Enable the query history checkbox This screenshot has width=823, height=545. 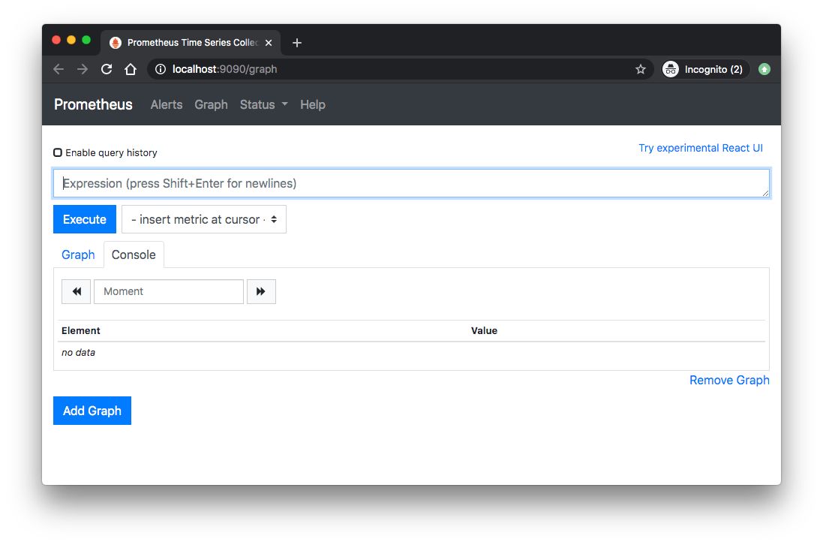[x=58, y=152]
